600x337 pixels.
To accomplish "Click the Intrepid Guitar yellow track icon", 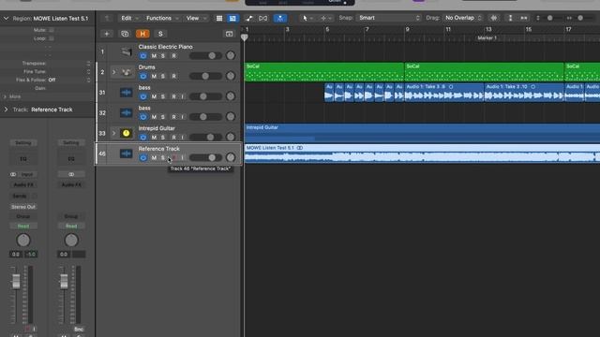I will tap(127, 133).
